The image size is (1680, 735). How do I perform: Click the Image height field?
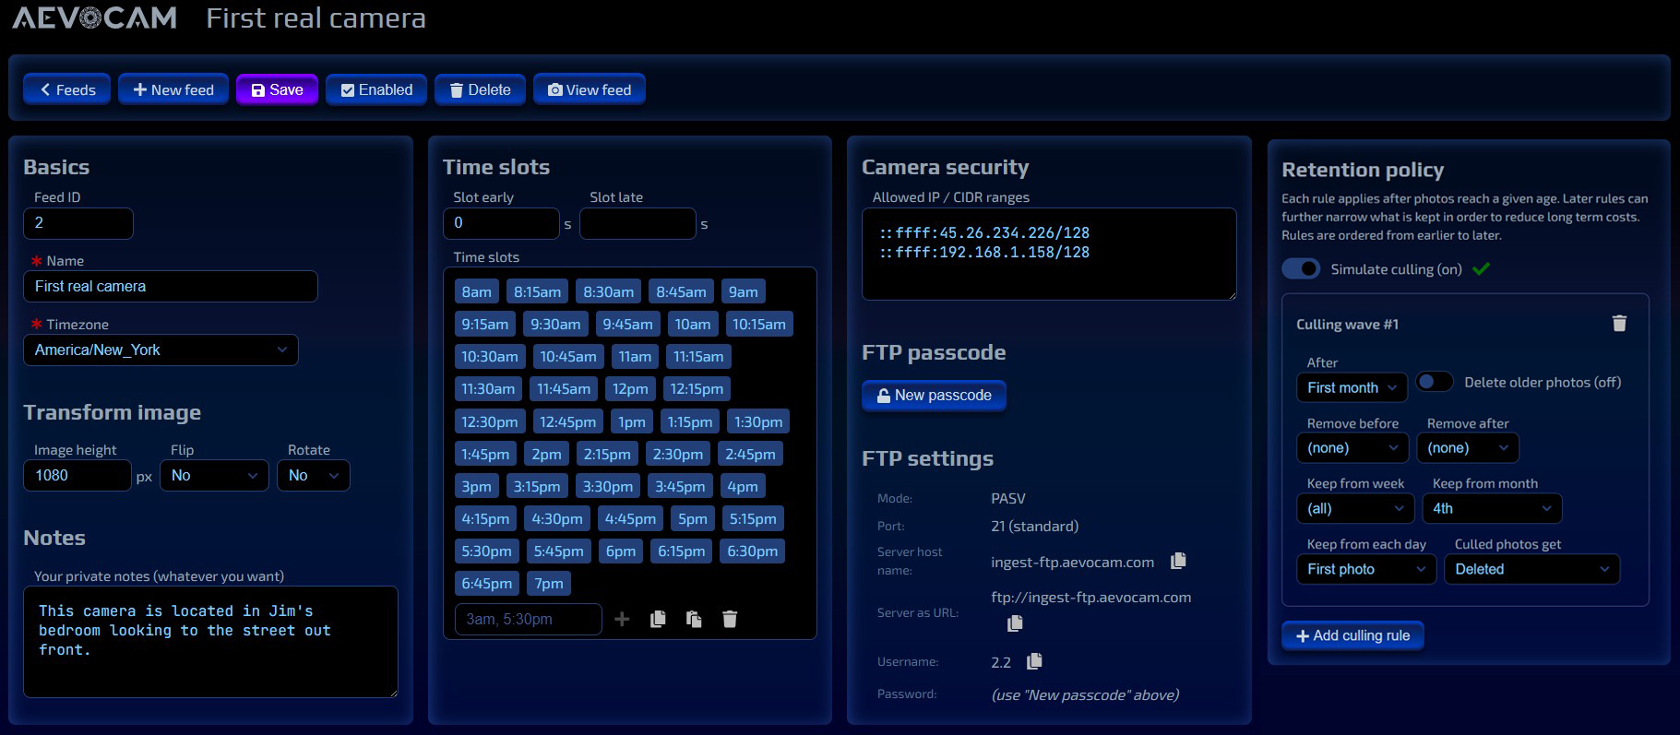click(77, 475)
